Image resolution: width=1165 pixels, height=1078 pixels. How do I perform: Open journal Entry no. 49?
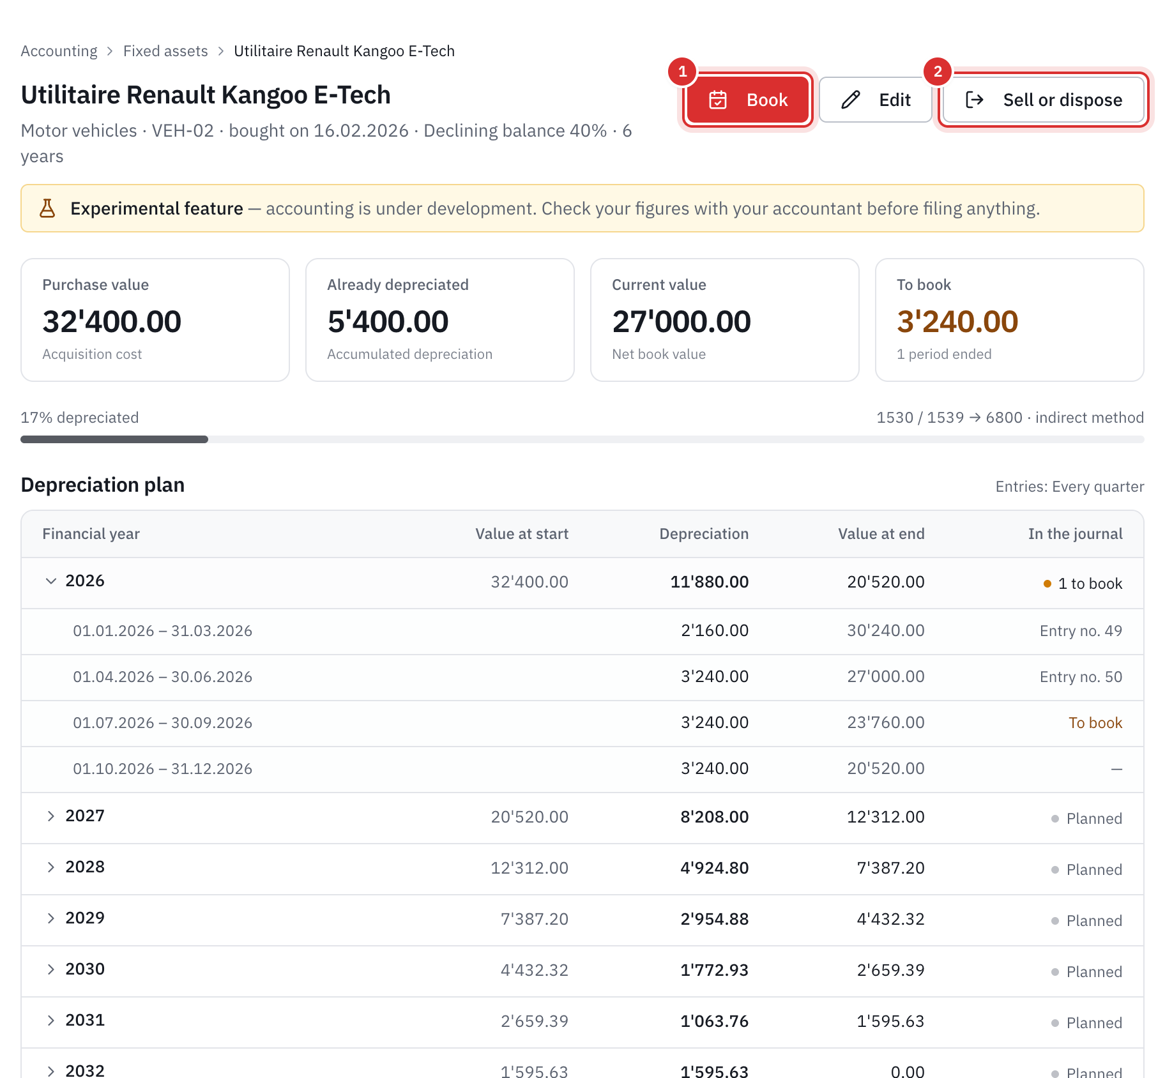click(1081, 631)
